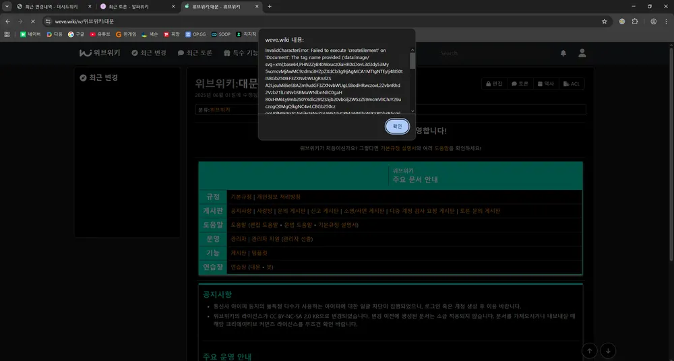Viewport: 674px width, 361px height.
Task: Open 기본규정 link in 규정 row
Action: (x=241, y=197)
